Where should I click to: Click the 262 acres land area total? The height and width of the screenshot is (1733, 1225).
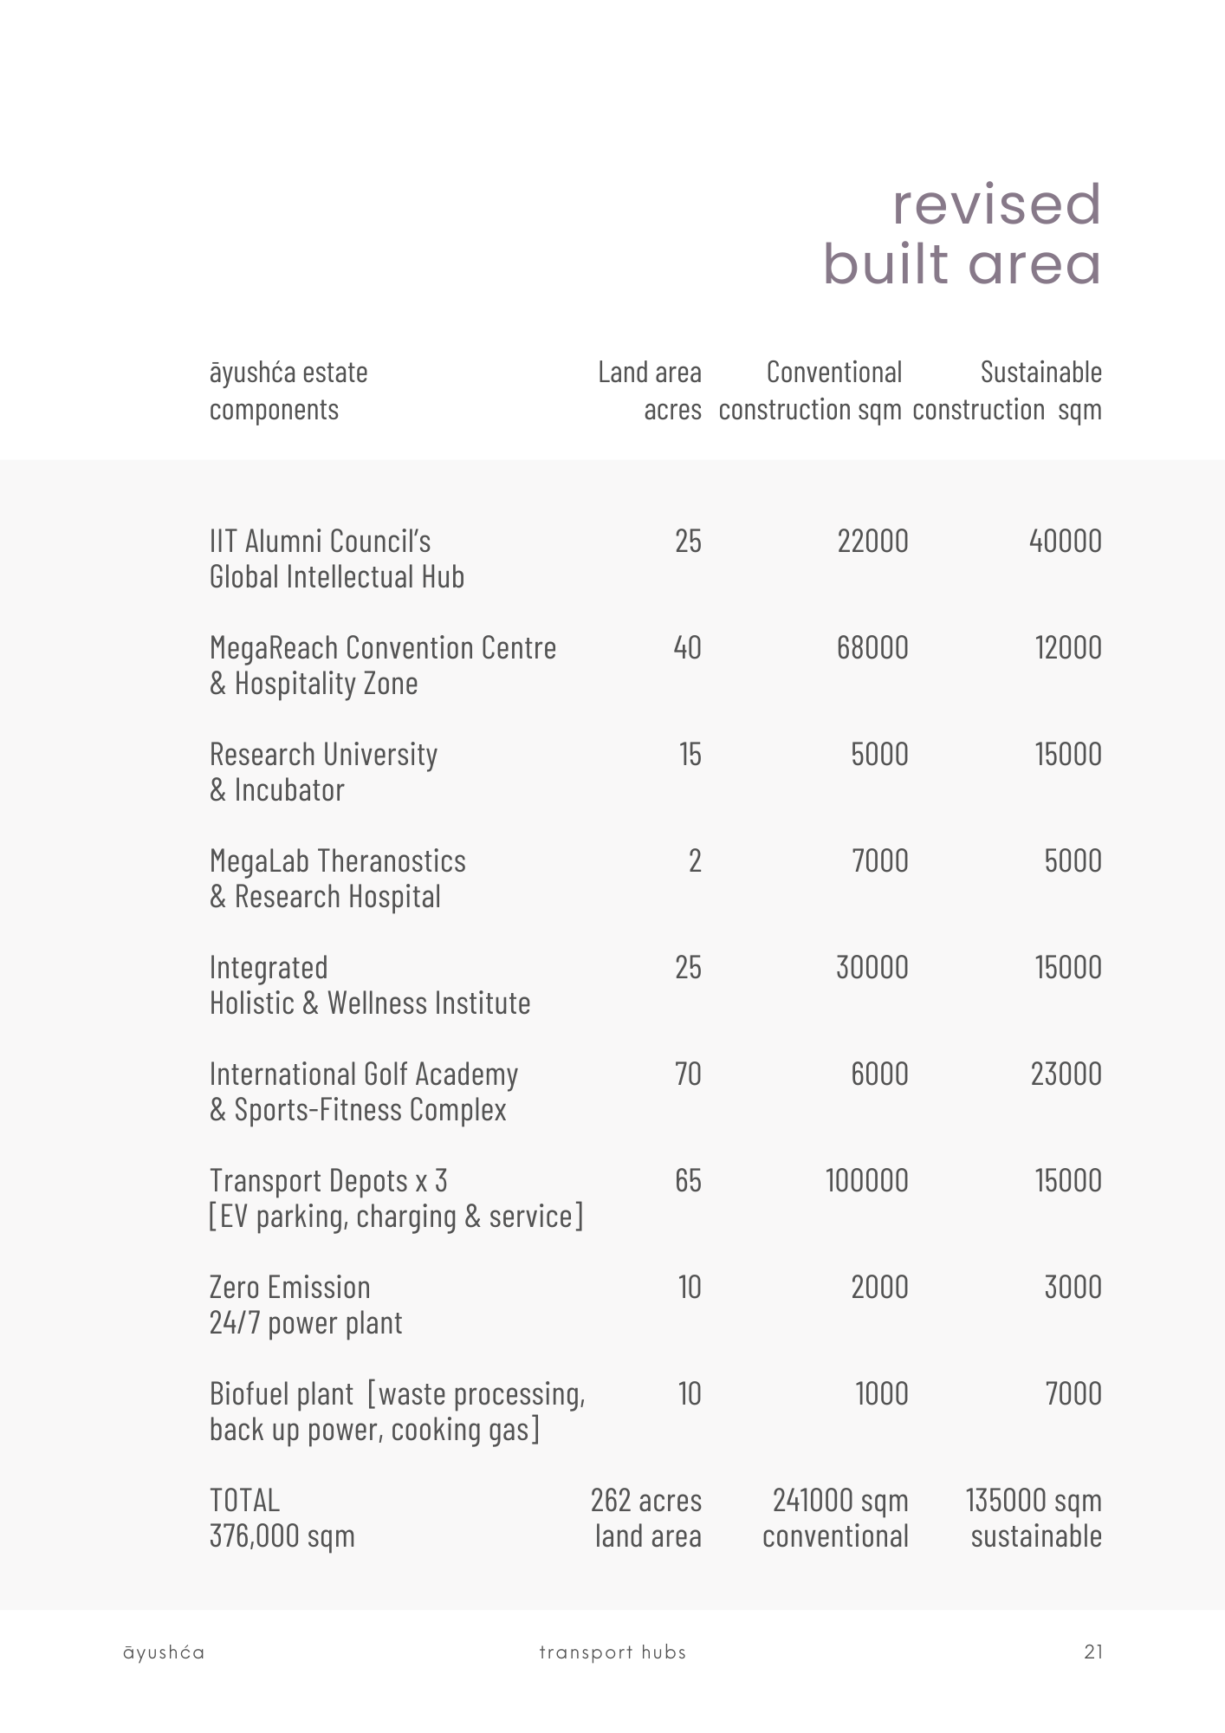(646, 1518)
